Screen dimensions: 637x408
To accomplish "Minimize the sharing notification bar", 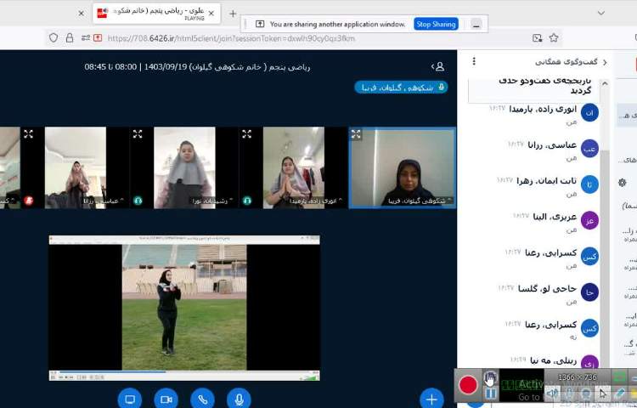I will (x=476, y=25).
